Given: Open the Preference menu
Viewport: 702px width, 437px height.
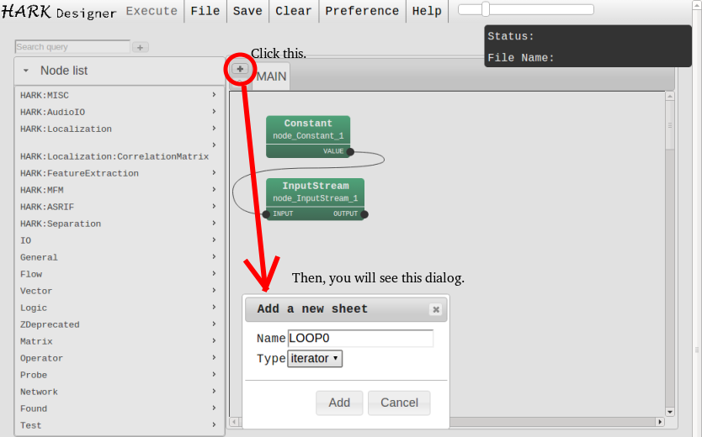Looking at the screenshot, I should tap(362, 11).
